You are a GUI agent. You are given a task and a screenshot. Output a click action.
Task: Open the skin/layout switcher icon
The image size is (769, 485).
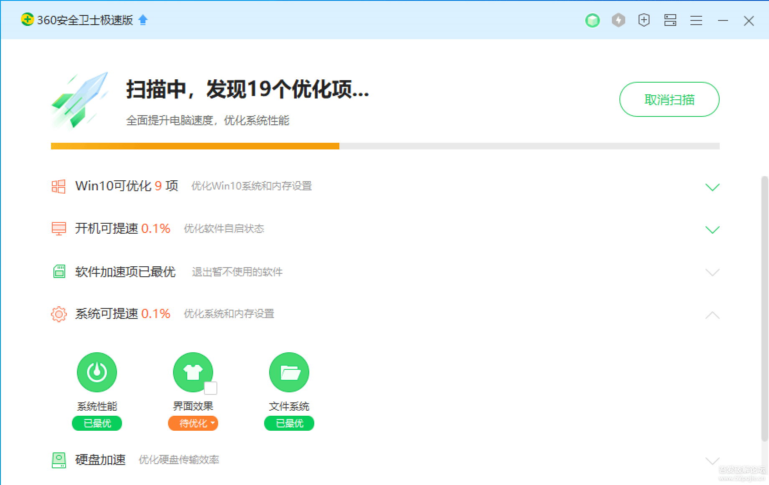(670, 20)
